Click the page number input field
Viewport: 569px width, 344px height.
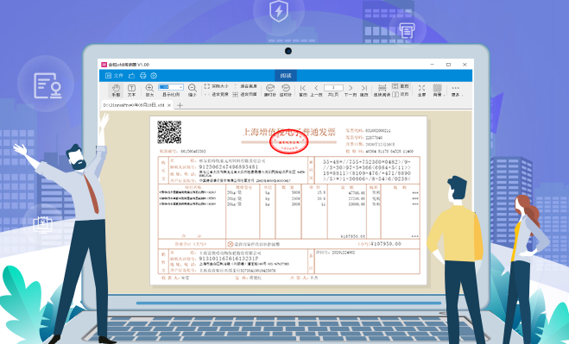(x=333, y=88)
